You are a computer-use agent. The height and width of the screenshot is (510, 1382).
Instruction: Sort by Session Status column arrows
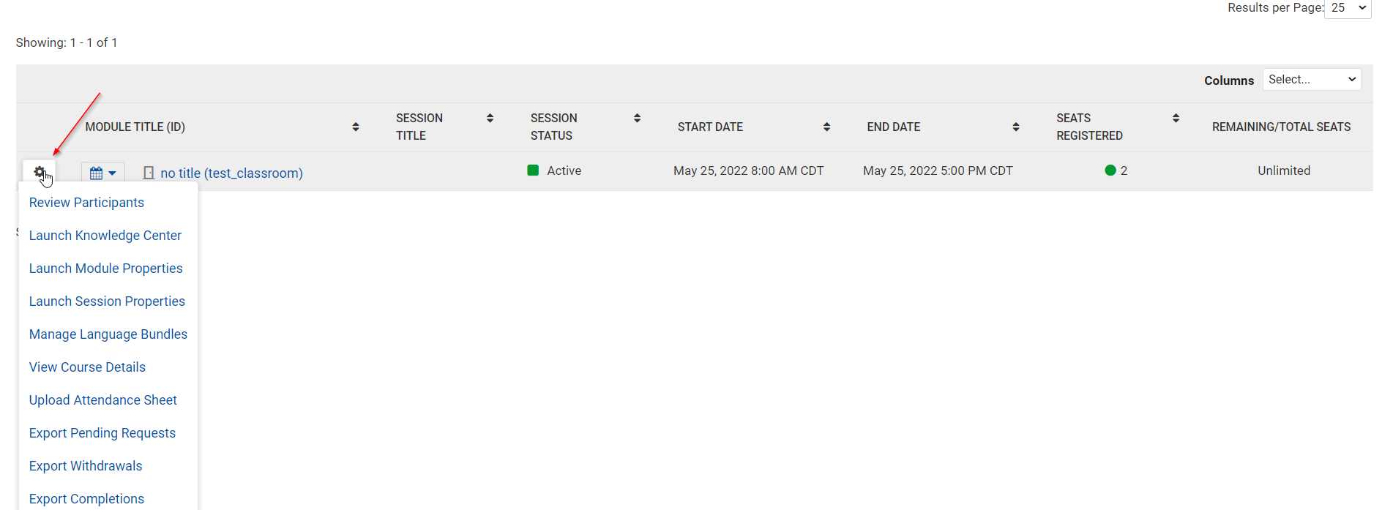tap(637, 119)
